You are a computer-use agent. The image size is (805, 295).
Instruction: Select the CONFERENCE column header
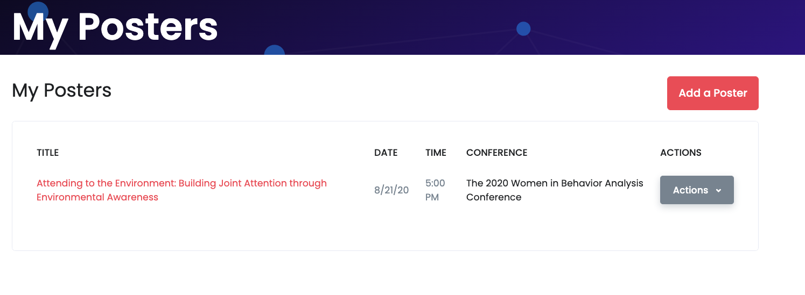496,153
